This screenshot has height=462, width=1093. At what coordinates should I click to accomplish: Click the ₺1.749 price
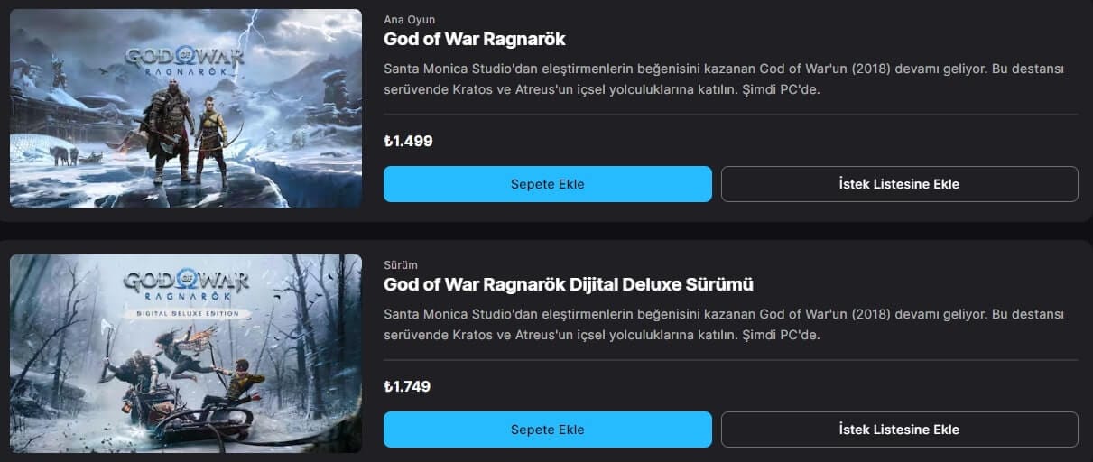pyautogui.click(x=407, y=387)
